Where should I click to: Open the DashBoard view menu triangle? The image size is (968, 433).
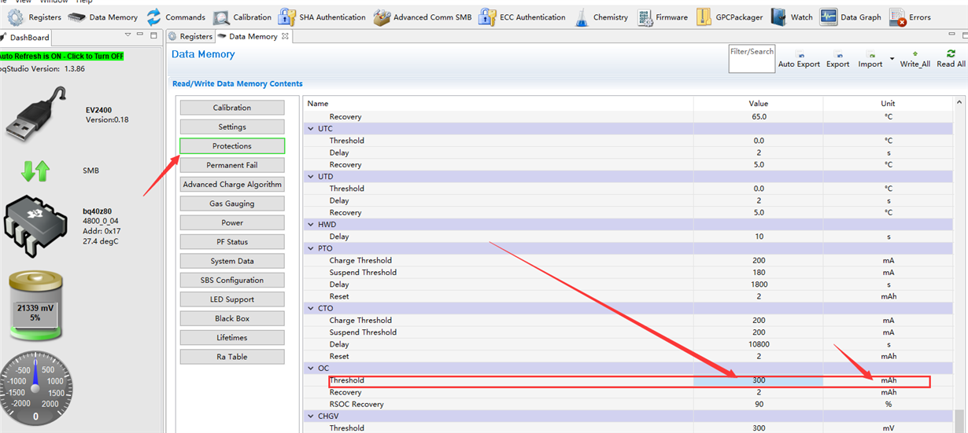127,35
